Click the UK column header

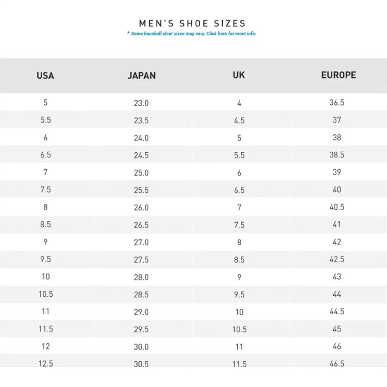click(x=239, y=75)
